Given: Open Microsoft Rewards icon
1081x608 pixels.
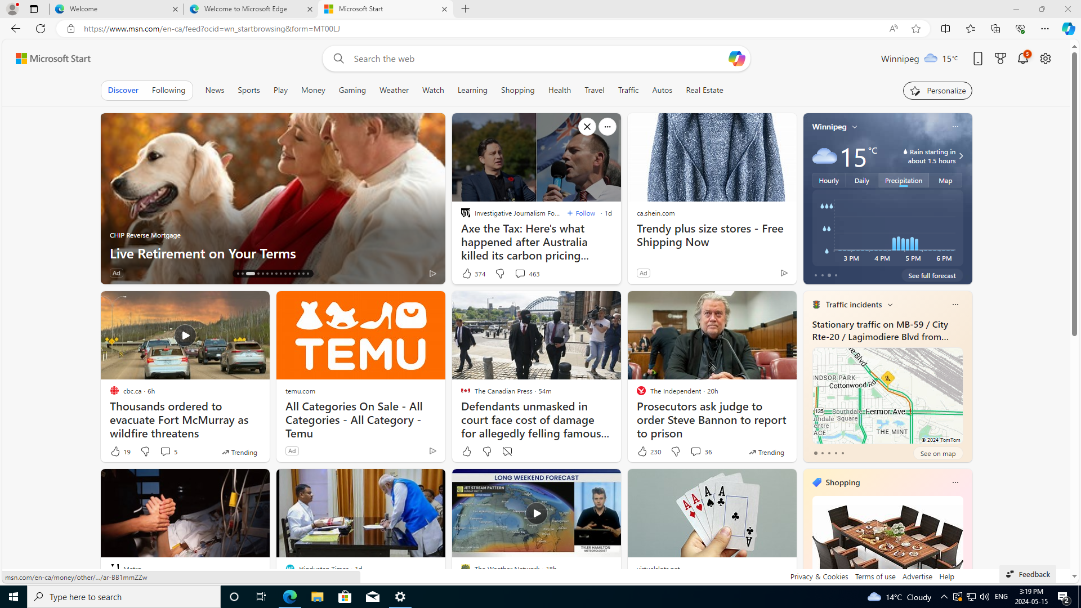Looking at the screenshot, I should click(x=1000, y=59).
